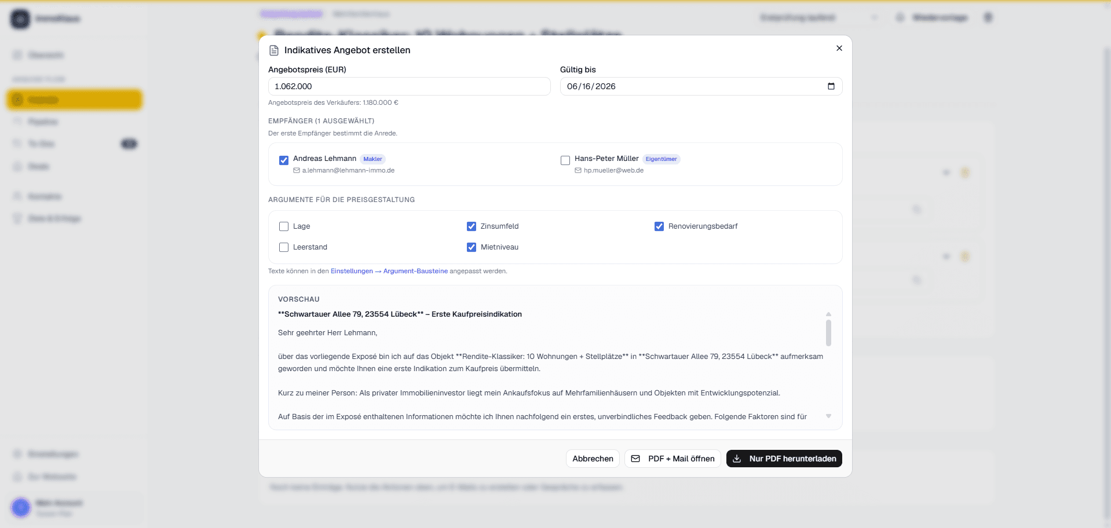Click the VORSCHAU section label

click(x=299, y=299)
